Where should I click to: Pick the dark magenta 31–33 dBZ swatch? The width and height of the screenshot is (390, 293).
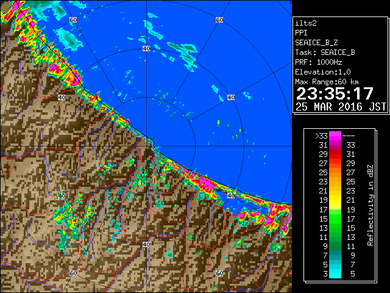point(335,145)
